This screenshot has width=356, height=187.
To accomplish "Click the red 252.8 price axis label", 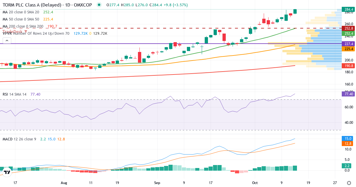I will (x=349, y=28).
